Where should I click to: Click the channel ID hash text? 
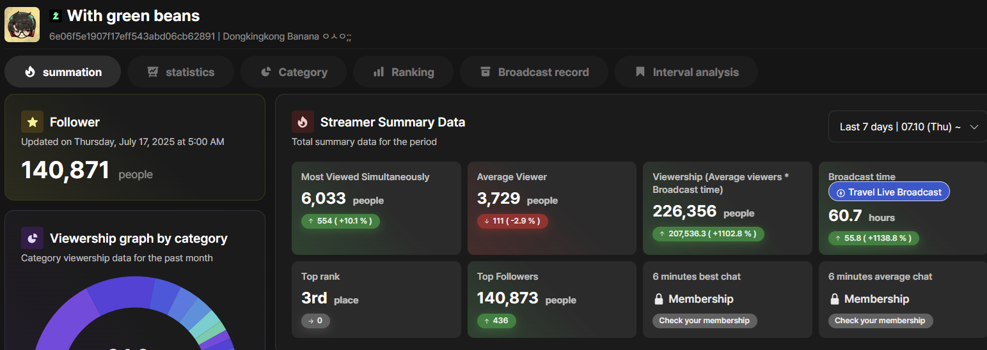pyautogui.click(x=132, y=36)
